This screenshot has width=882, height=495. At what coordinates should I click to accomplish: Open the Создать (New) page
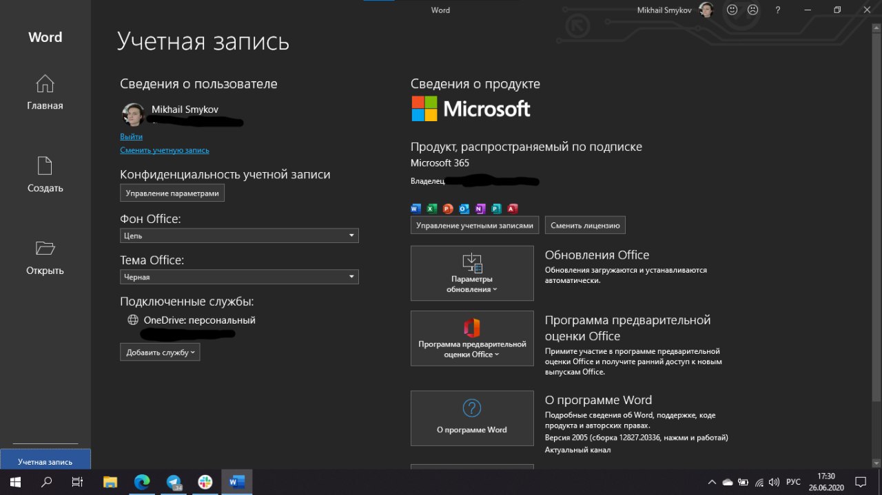coord(45,175)
